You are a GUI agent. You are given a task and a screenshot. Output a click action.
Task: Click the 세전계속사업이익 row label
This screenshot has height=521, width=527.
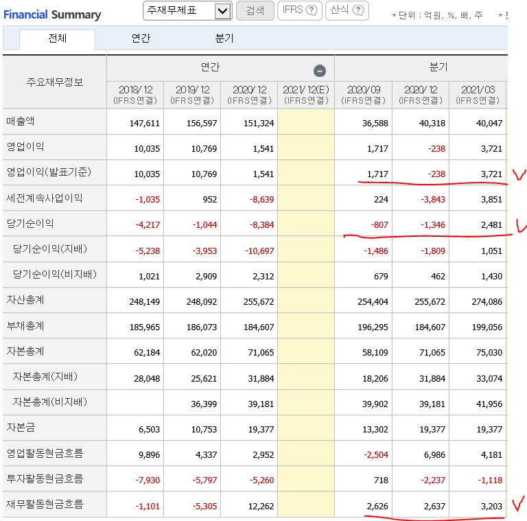click(45, 198)
